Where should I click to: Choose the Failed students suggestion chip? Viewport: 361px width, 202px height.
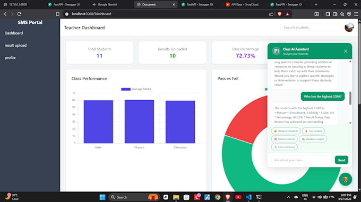point(285,139)
